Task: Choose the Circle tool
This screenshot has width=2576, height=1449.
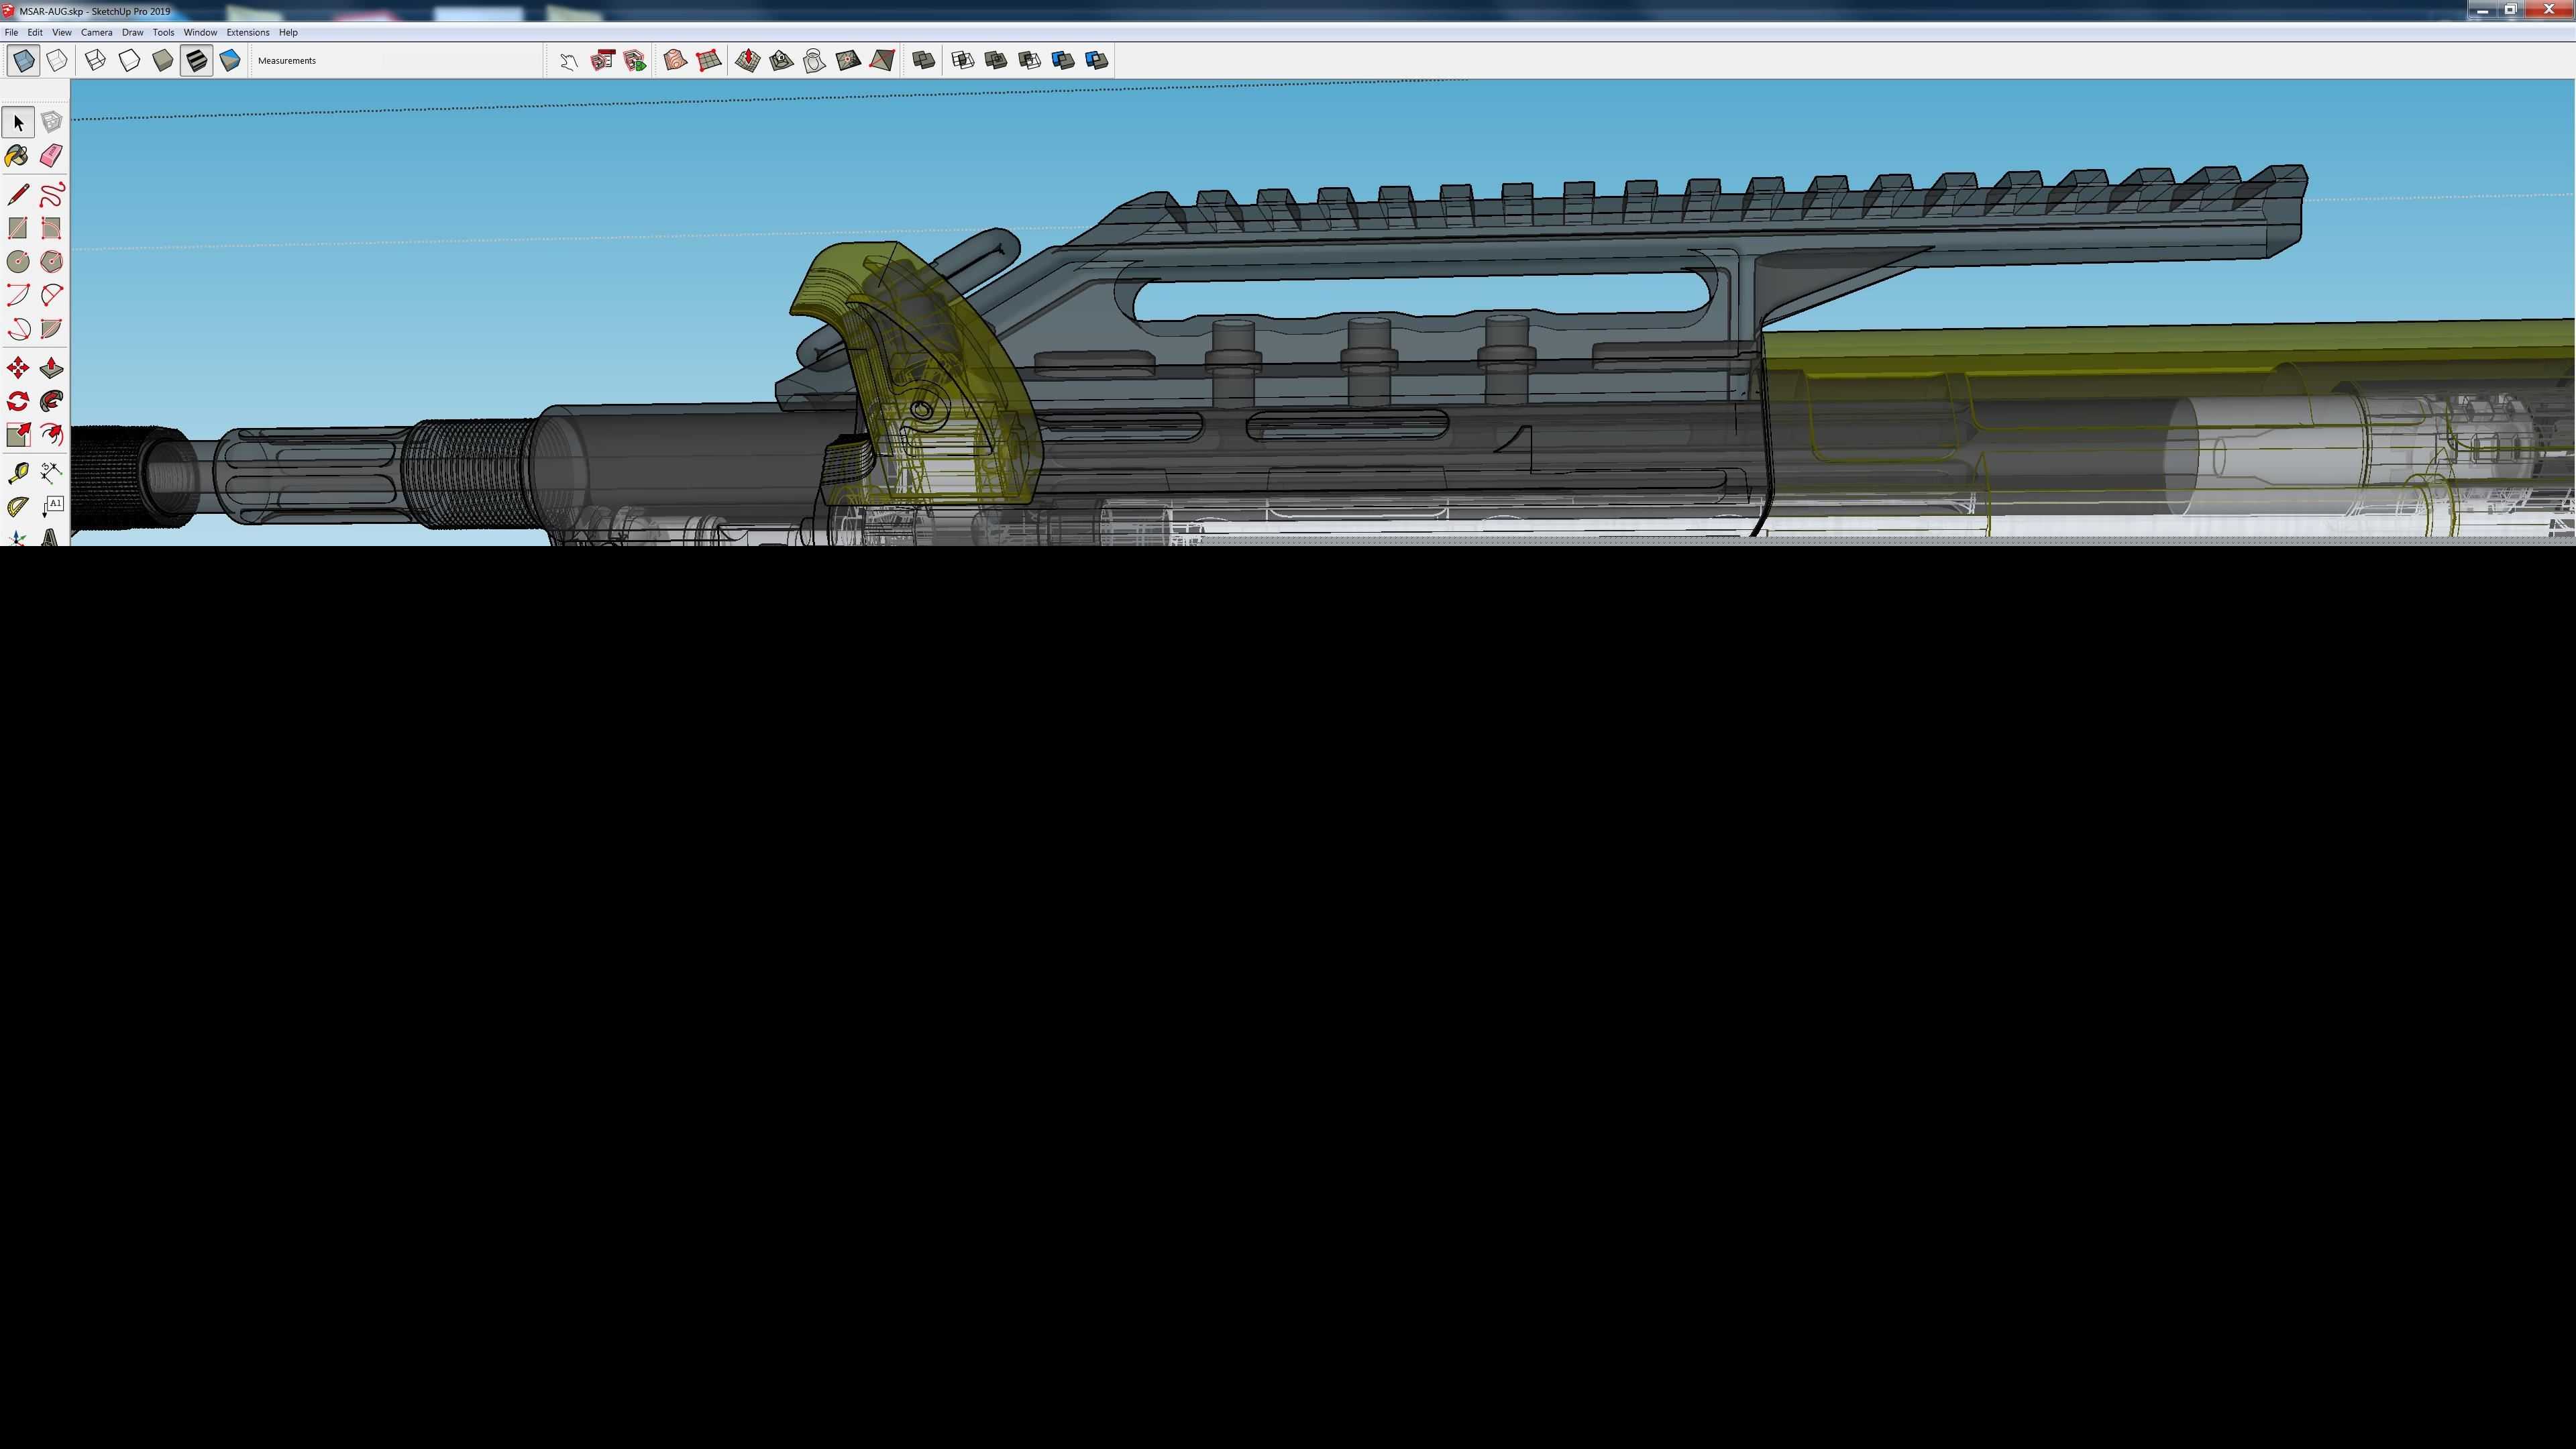Action: point(18,262)
